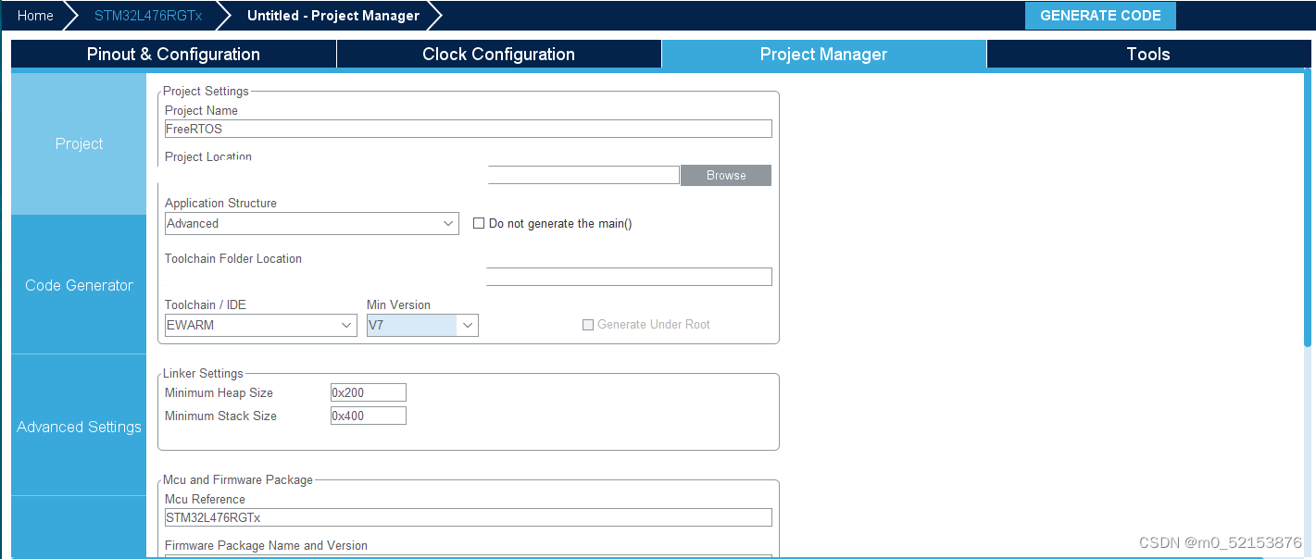Click the Mcu and Firmware Package label

click(x=238, y=479)
